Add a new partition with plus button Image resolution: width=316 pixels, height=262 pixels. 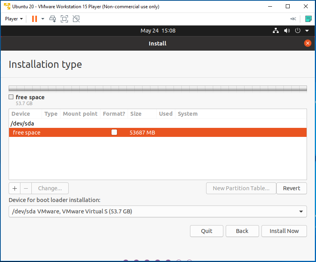pos(15,188)
